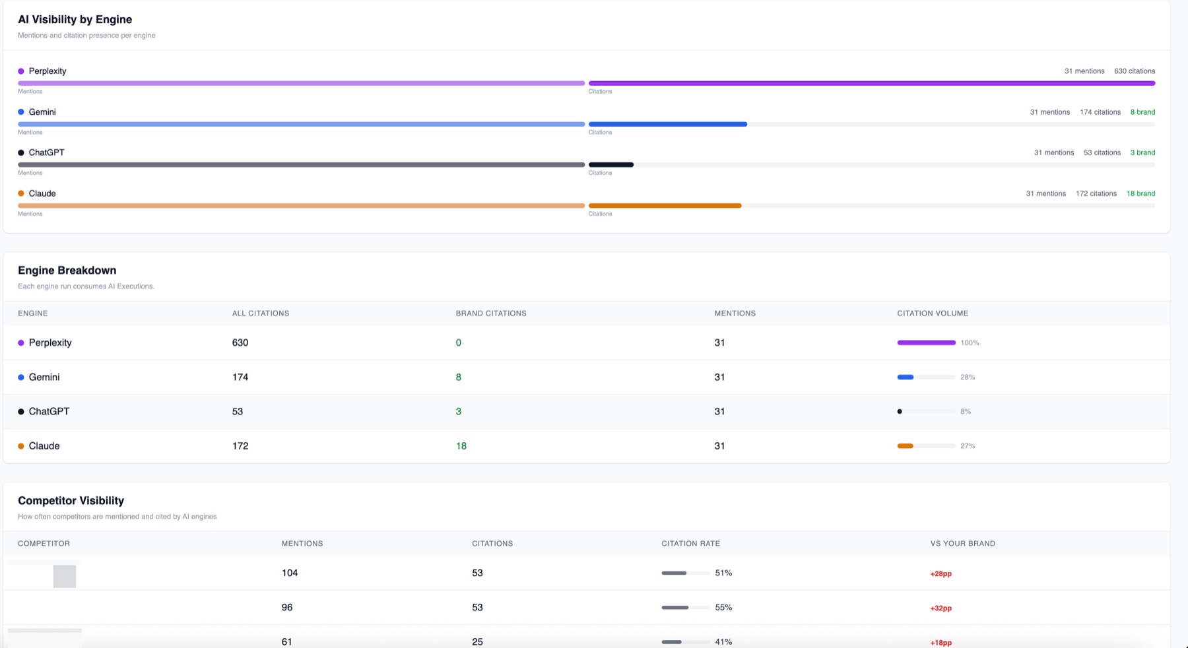
Task: Click ChatGPT 8% citation volume indicator
Action: (926, 412)
